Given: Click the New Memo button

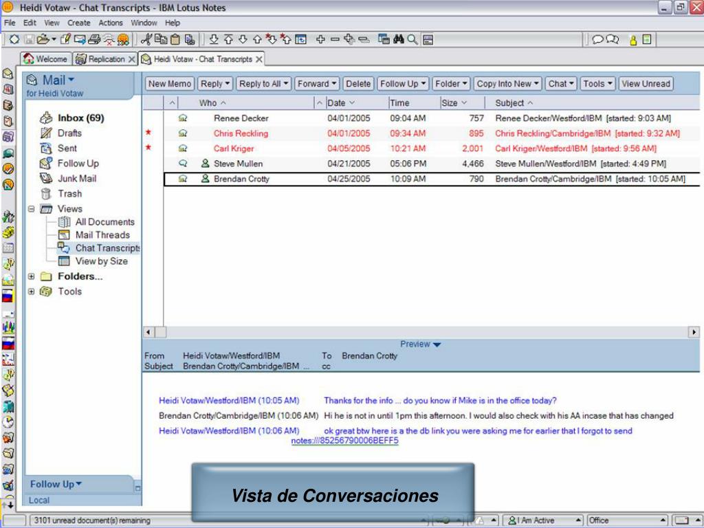Looking at the screenshot, I should pyautogui.click(x=170, y=83).
